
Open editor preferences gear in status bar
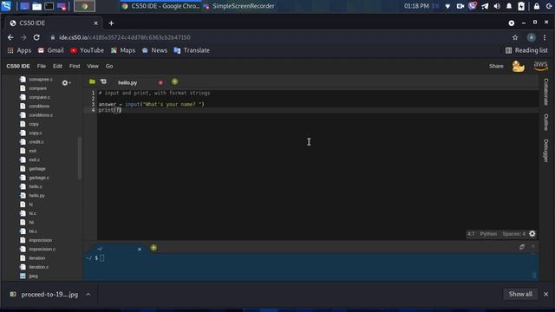click(x=532, y=234)
